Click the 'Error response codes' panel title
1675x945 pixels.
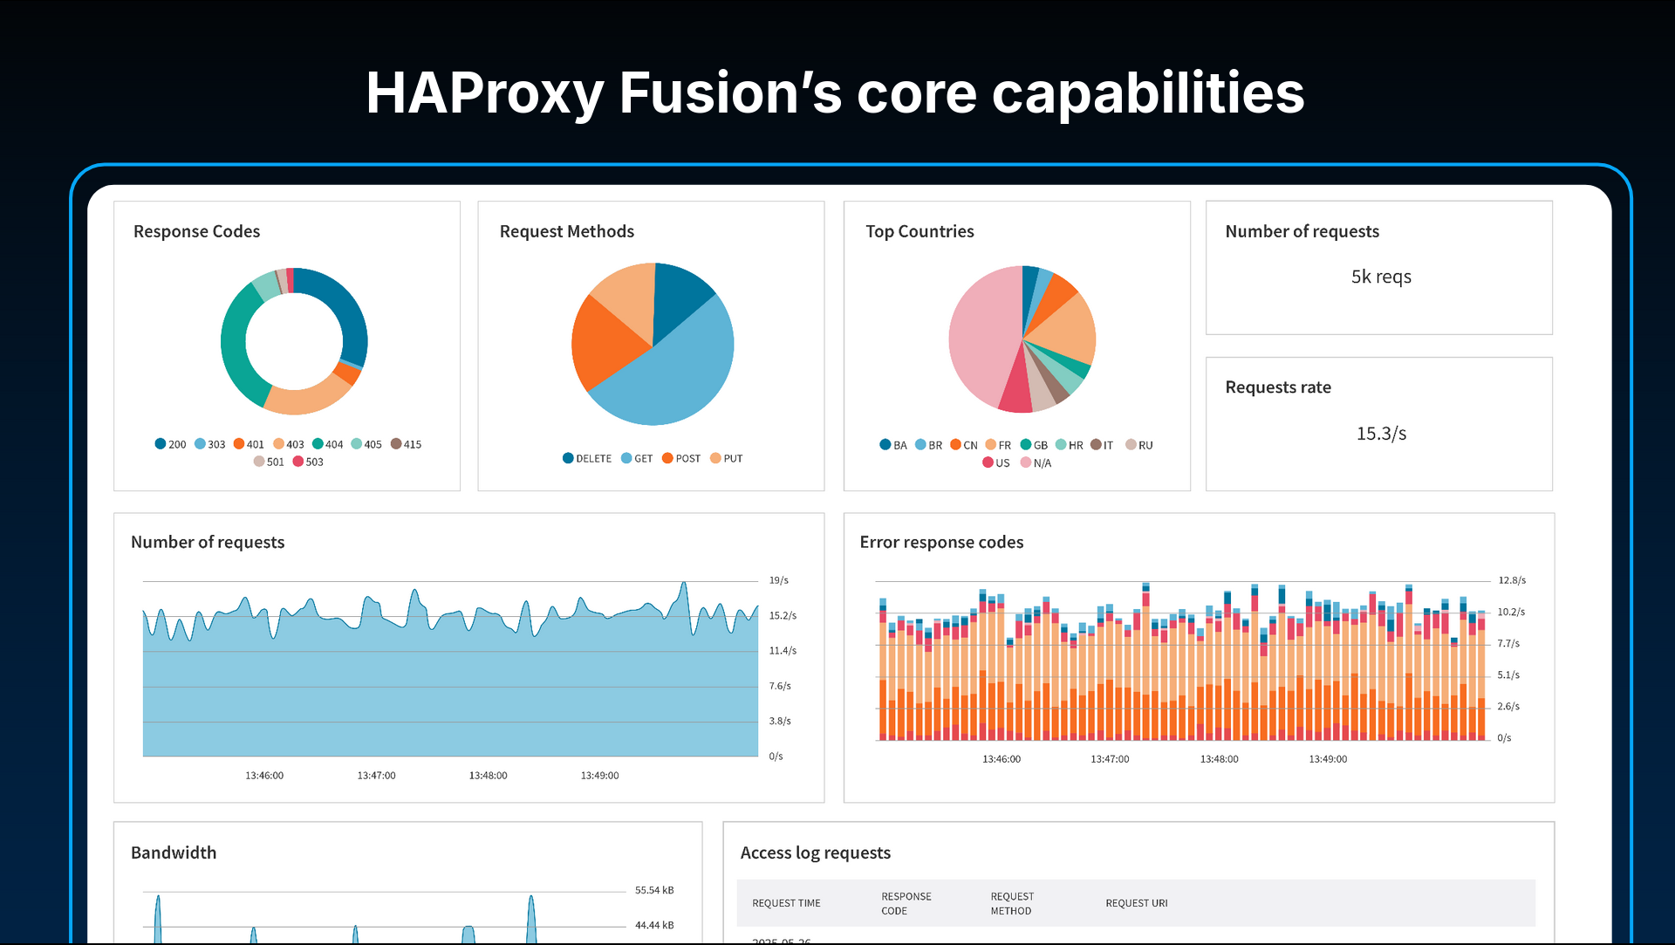941,542
